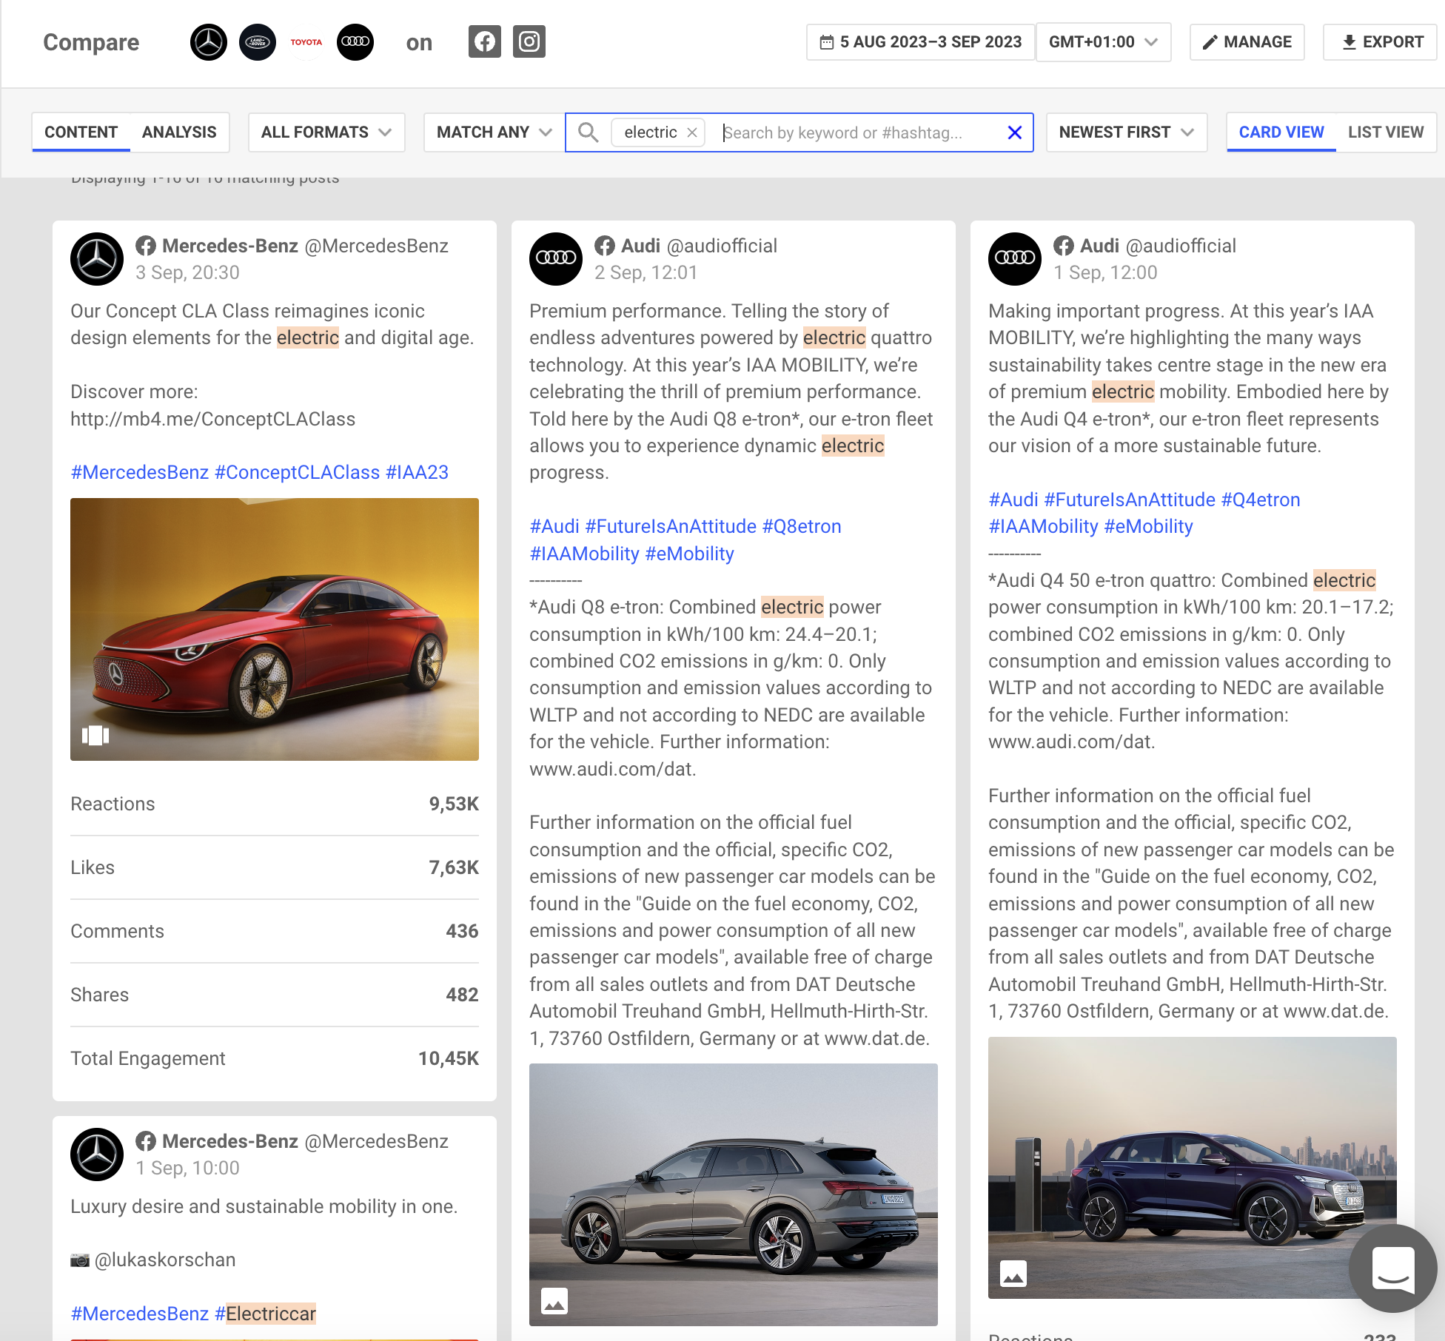The height and width of the screenshot is (1341, 1445).
Task: Open the MATCH ANY dropdown
Action: [x=494, y=132]
